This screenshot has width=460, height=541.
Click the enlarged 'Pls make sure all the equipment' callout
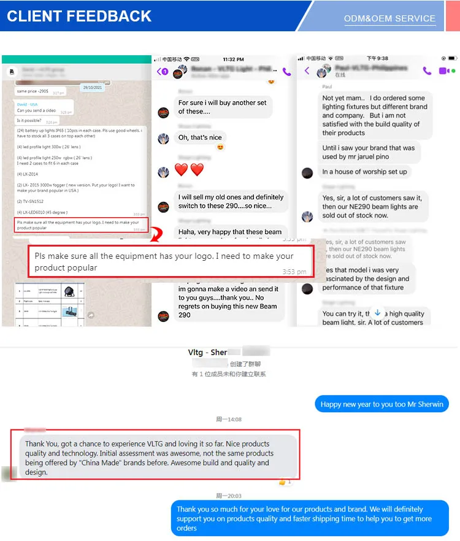[171, 261]
